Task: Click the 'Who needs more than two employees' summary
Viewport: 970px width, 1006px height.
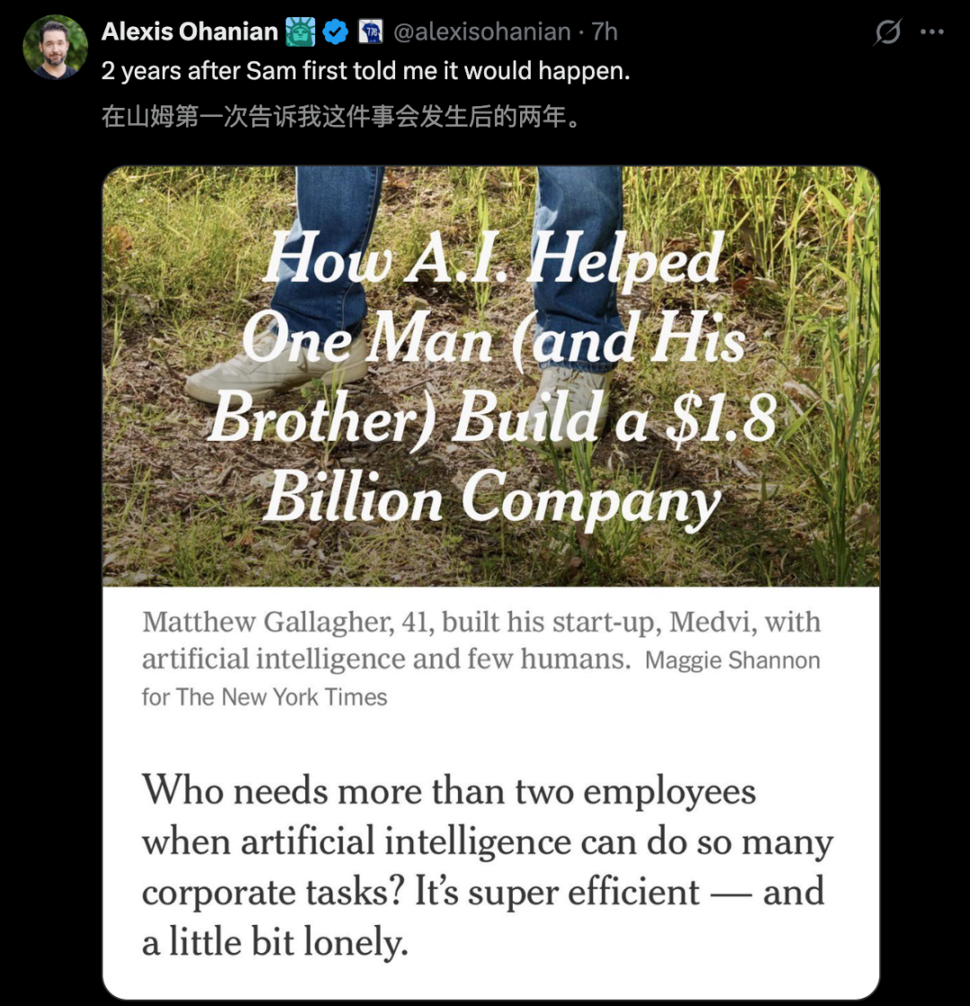Action: tap(449, 791)
